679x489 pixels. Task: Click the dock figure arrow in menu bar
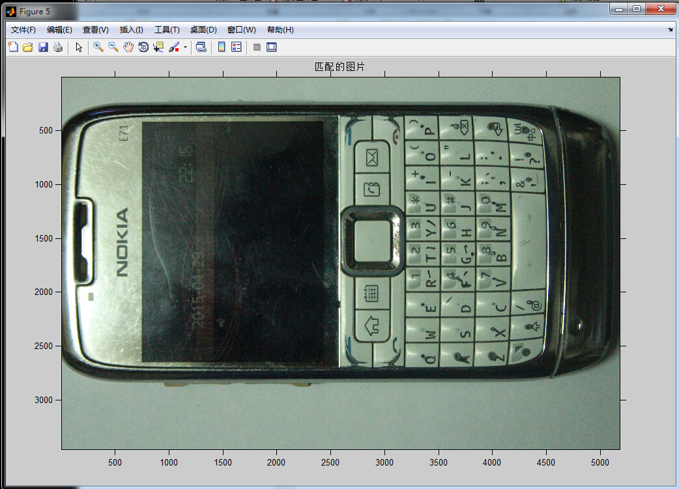[x=671, y=30]
